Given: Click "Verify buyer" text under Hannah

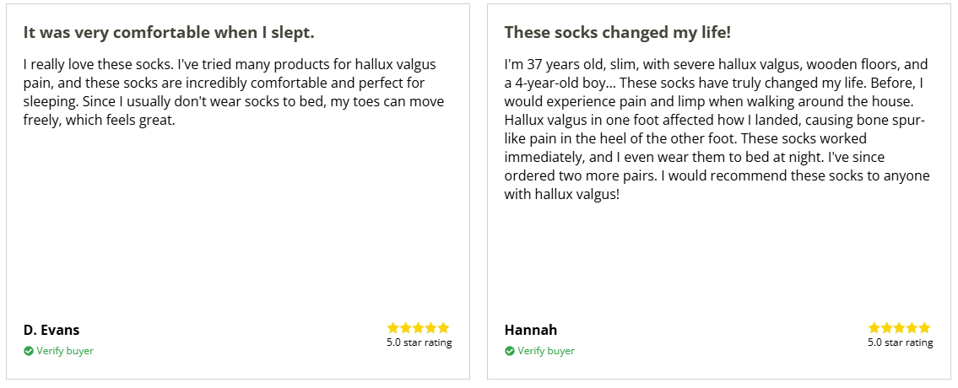Looking at the screenshot, I should coord(546,351).
